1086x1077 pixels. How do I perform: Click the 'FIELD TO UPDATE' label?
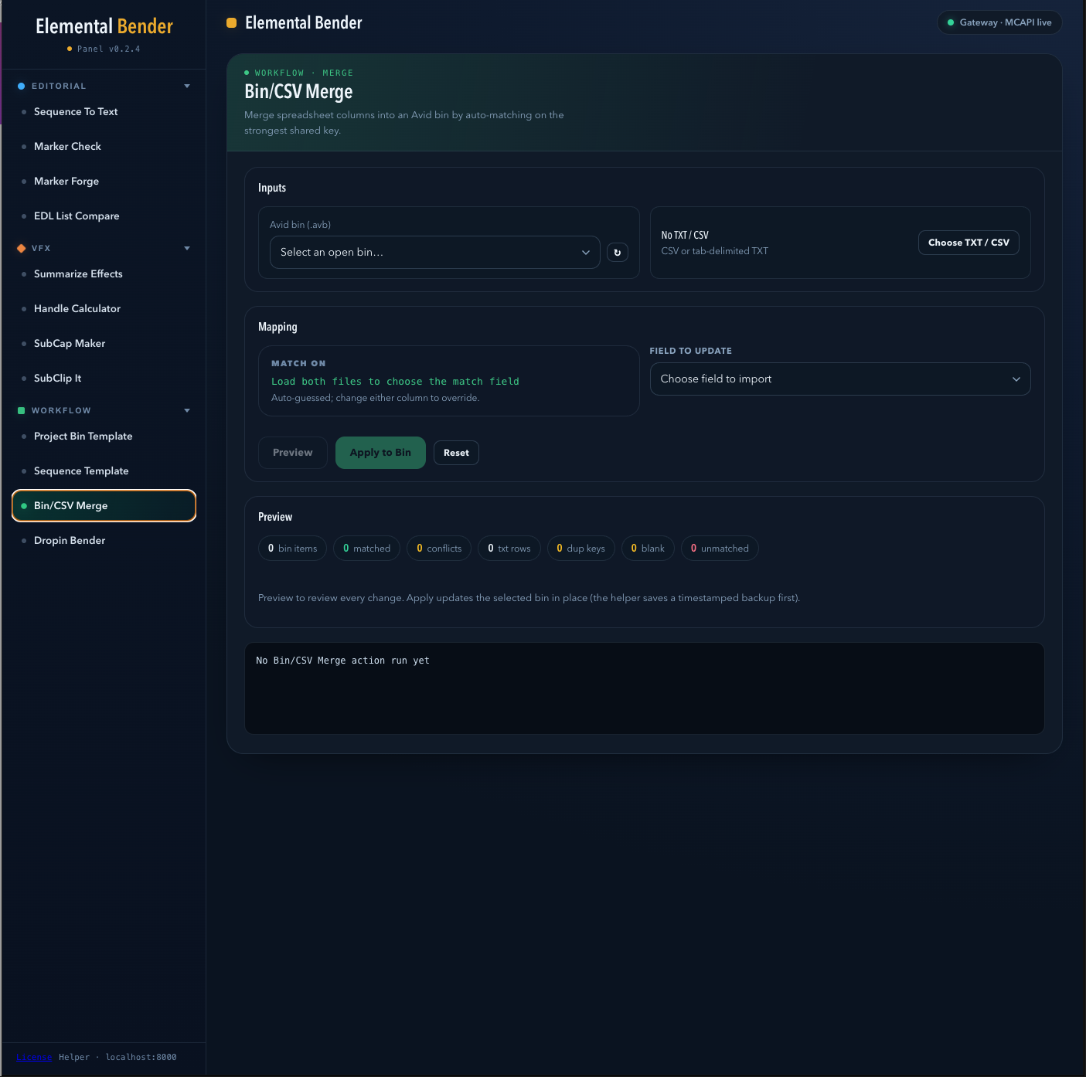pyautogui.click(x=691, y=351)
